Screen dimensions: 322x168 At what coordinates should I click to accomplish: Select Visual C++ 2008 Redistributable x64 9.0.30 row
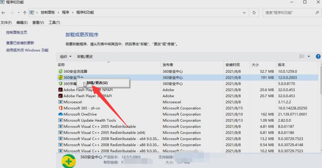point(187,139)
